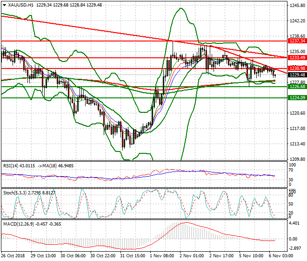Click the 1220.60 price scale value
The height and width of the screenshot is (261, 307).
click(x=297, y=113)
